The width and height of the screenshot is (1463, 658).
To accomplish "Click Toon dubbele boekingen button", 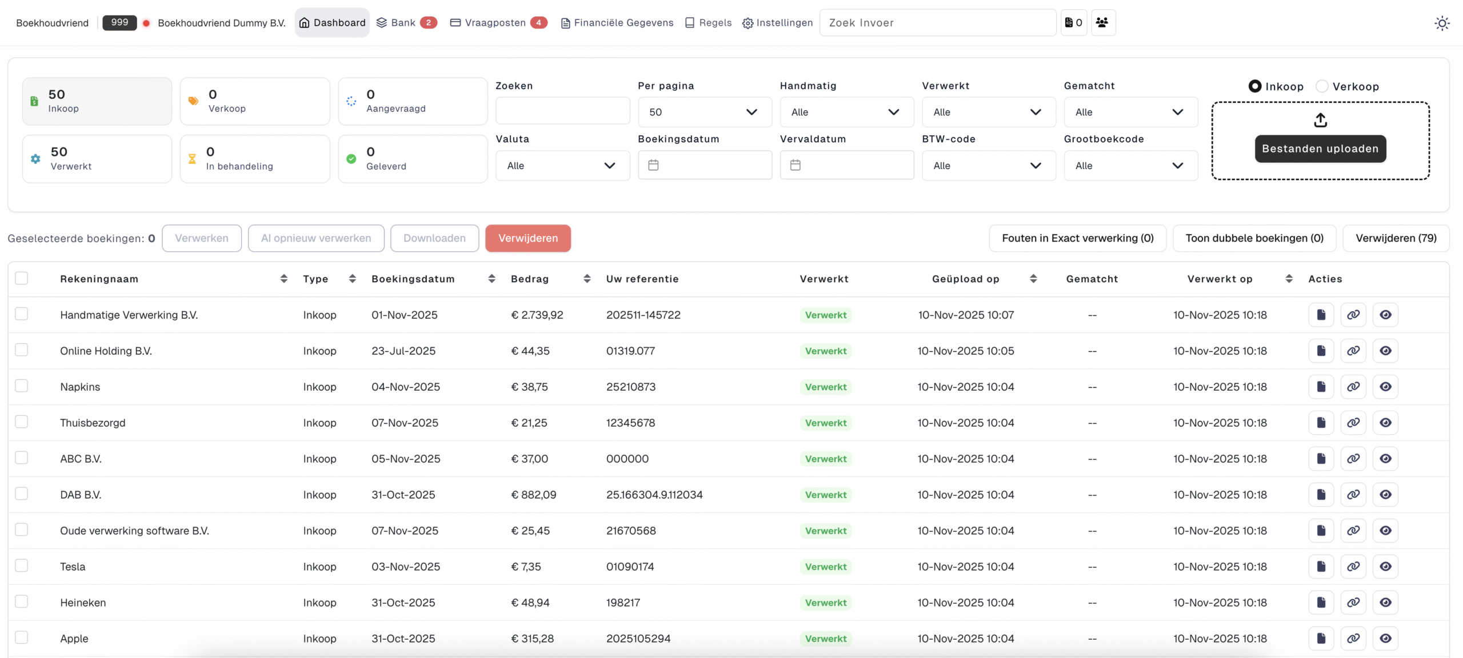I will pos(1254,238).
